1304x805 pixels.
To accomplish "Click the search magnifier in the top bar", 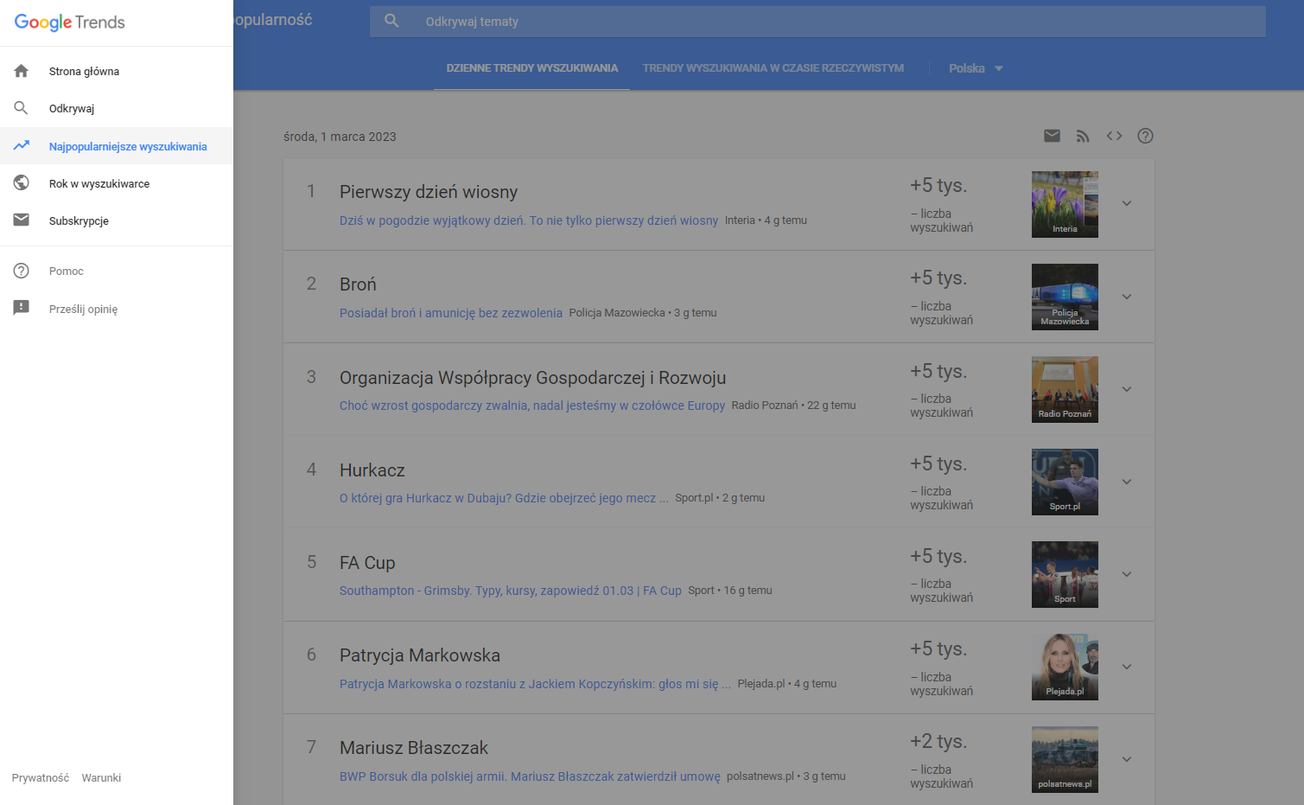I will click(391, 21).
